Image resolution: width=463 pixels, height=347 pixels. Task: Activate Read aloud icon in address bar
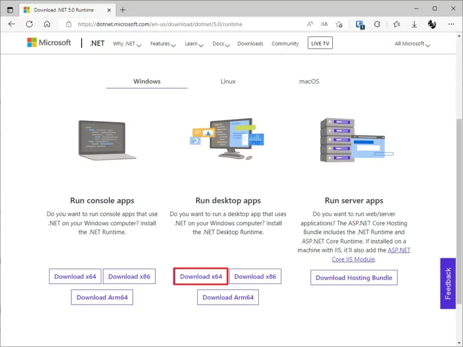[x=310, y=24]
